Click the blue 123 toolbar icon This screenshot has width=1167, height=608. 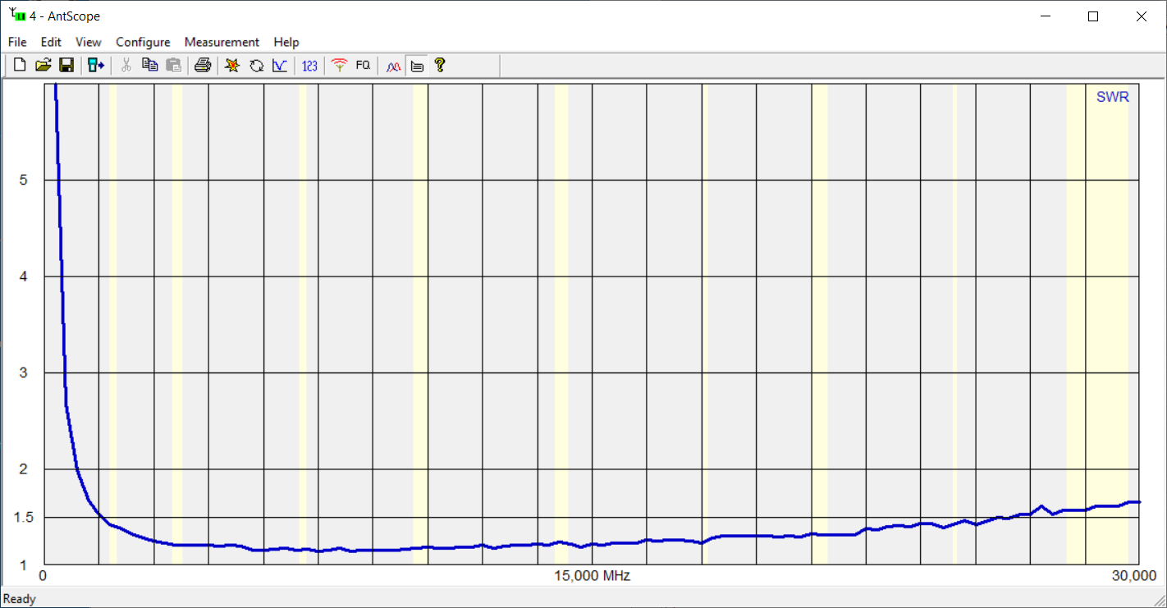click(309, 66)
